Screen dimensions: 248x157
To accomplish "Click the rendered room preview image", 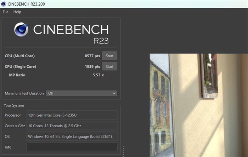I will coord(199,105).
